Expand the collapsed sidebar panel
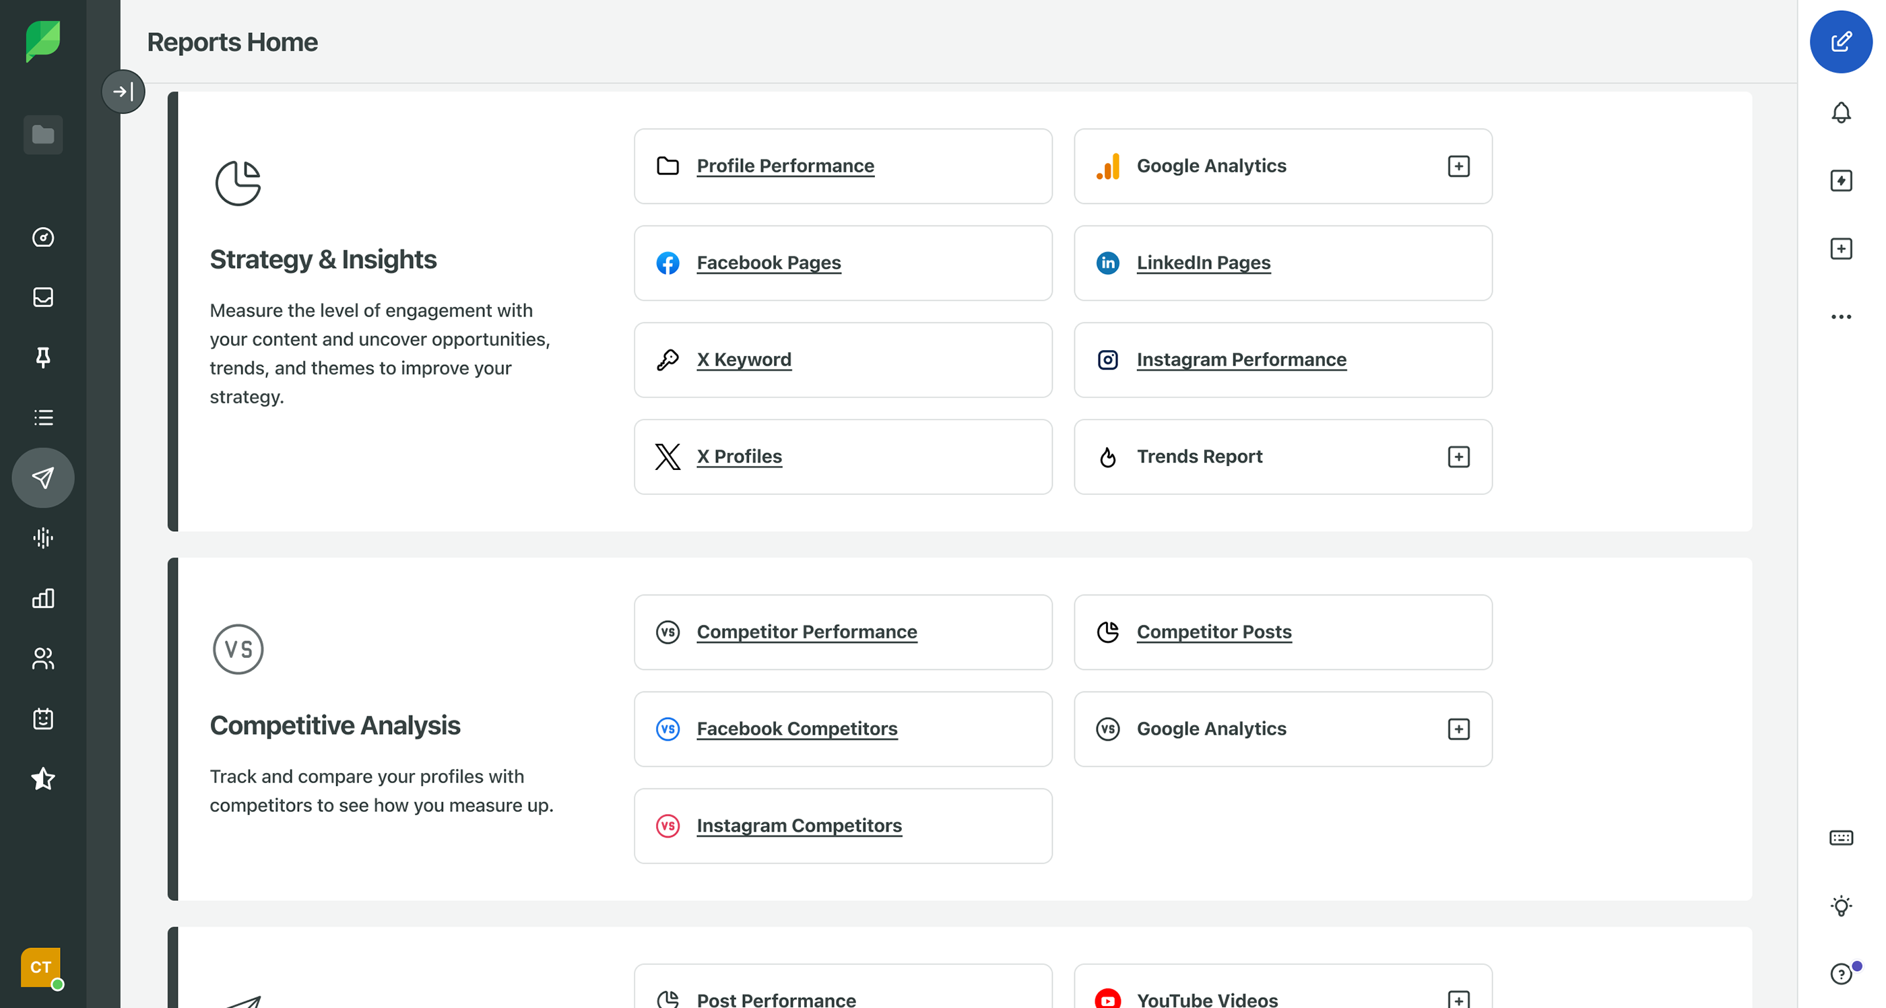This screenshot has height=1008, width=1886. click(x=123, y=92)
